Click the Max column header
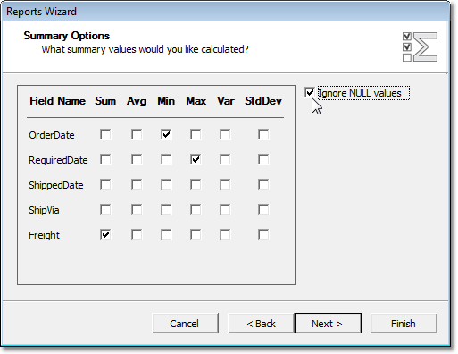Image resolution: width=458 pixels, height=354 pixels. pyautogui.click(x=196, y=101)
